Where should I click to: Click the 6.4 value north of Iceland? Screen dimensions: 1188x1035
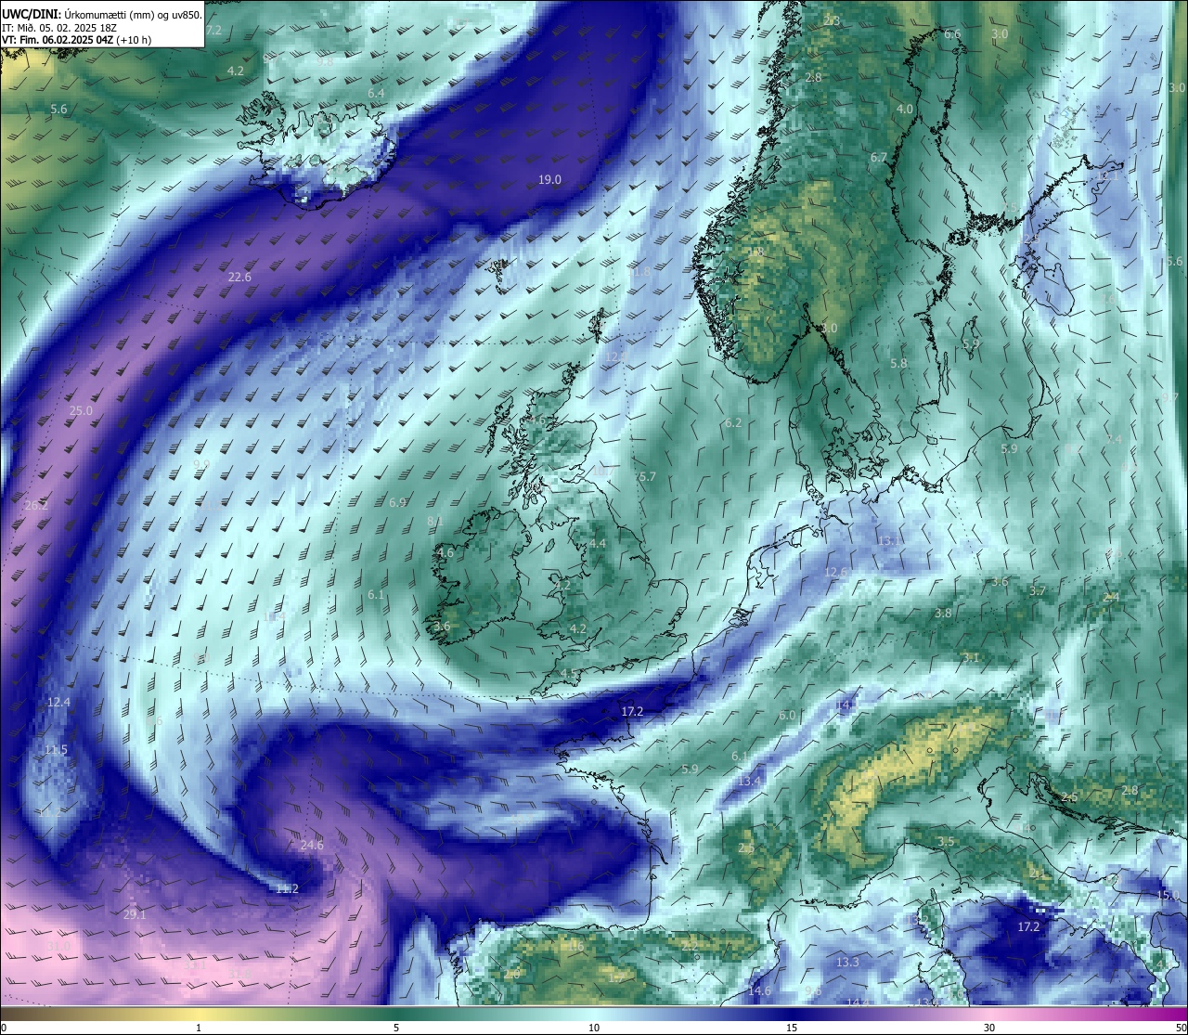[x=376, y=93]
